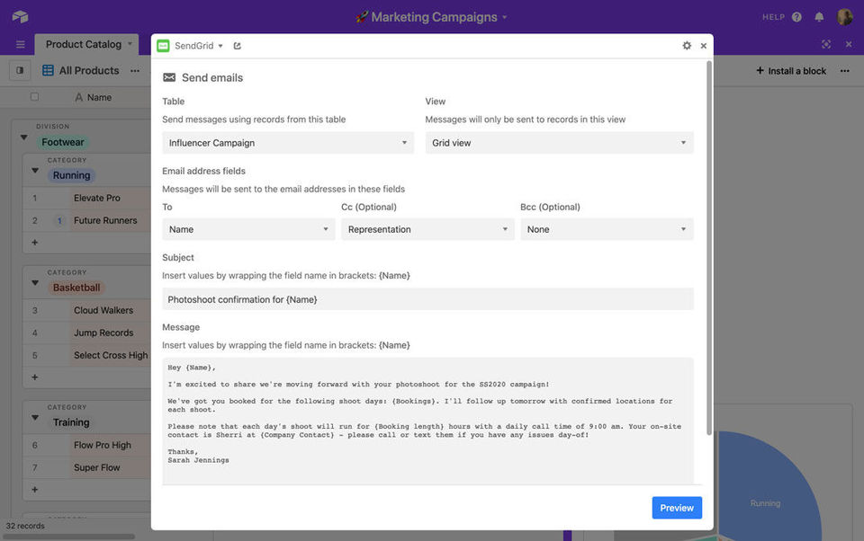Collapse the Running category group
Screen dimensions: 864x541
[35, 171]
